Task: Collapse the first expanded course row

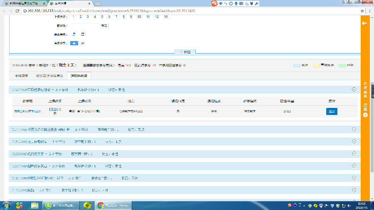Action: pos(354,89)
